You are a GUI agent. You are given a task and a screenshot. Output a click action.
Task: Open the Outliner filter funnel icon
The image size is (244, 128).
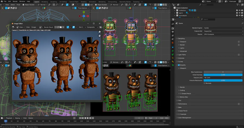pos(237,5)
